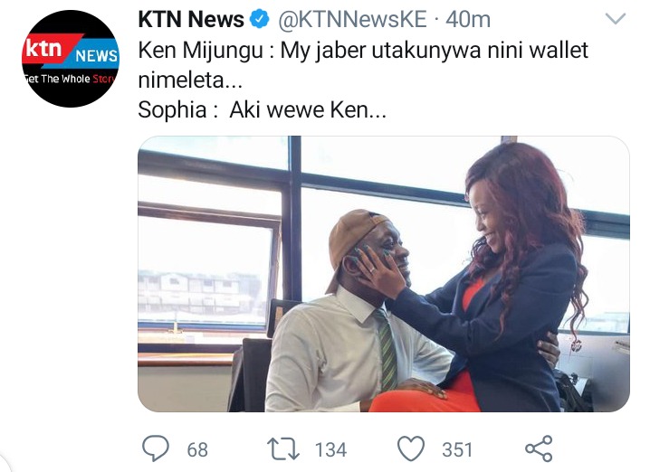Like the tweet with the heart icon
Screen dimensions: 650x472
(x=411, y=448)
